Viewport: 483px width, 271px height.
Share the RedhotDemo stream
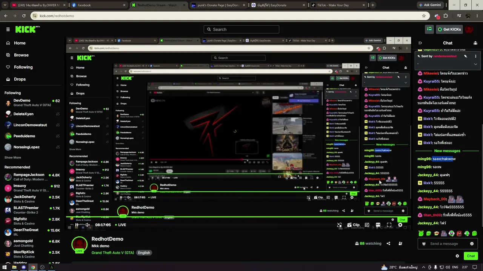click(x=388, y=244)
